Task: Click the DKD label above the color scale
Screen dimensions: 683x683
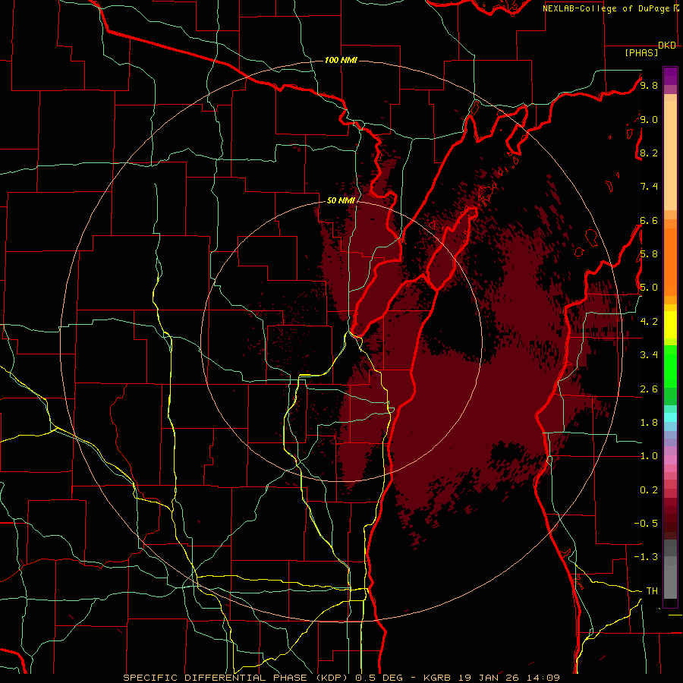Action: 667,46
